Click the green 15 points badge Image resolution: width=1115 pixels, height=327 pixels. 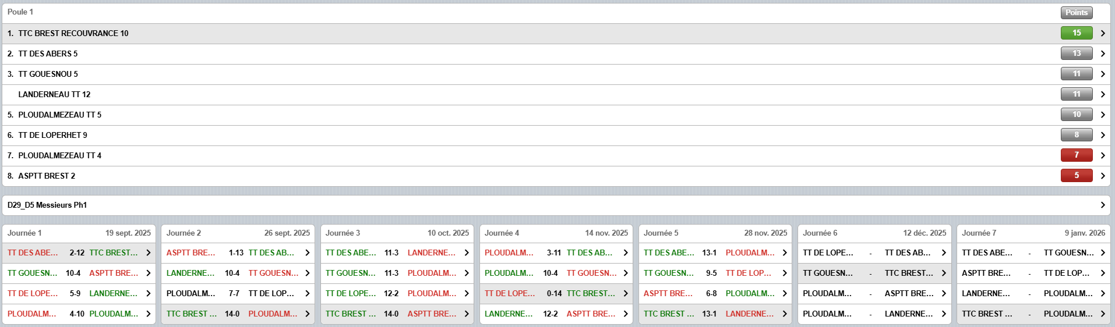[1076, 33]
